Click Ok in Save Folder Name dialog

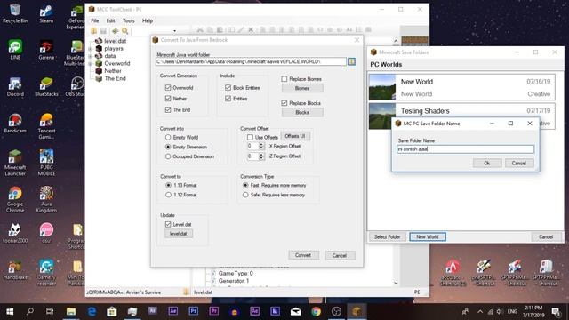pos(487,164)
